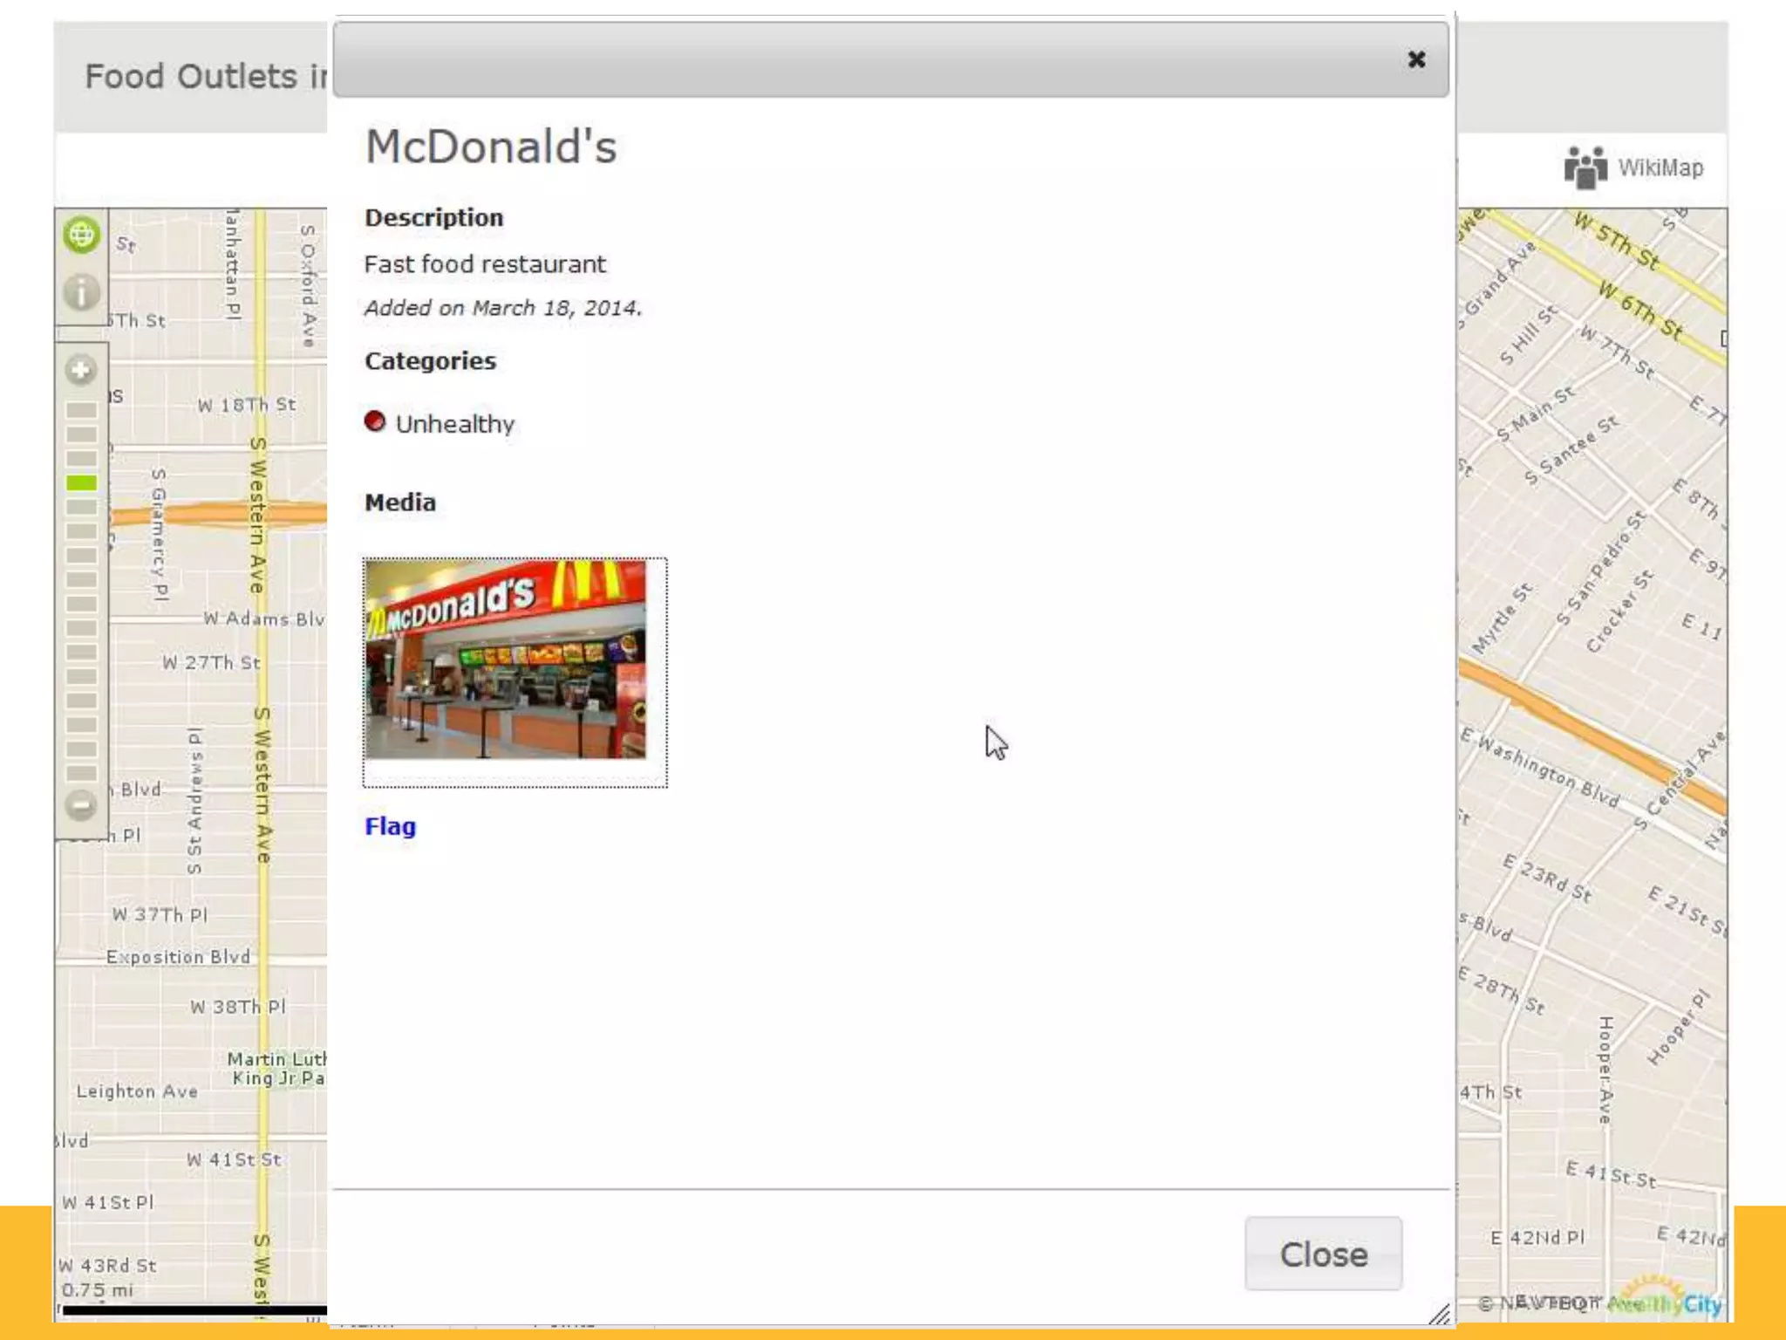This screenshot has width=1786, height=1340.
Task: Click the red Unhealthy category marker
Action: (x=375, y=422)
